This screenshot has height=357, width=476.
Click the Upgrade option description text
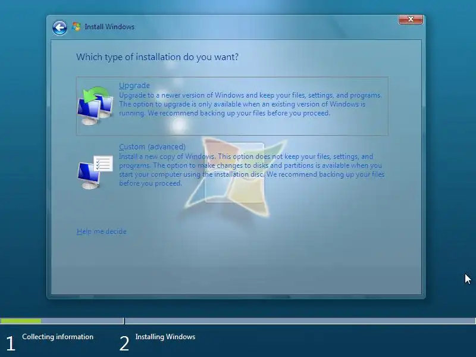[250, 104]
